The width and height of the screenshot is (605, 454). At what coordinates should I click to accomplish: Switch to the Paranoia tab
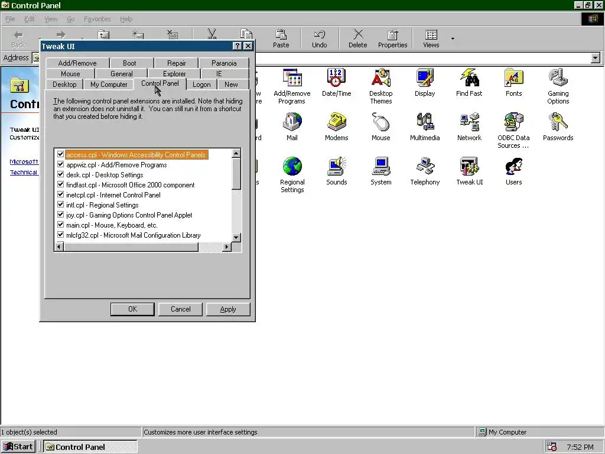coord(224,63)
